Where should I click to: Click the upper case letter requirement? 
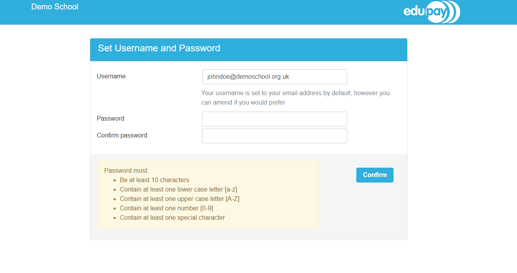tap(180, 199)
